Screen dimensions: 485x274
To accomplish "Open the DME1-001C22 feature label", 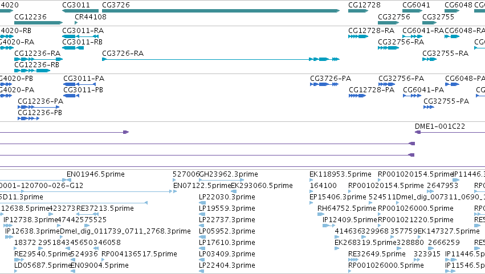I will [440, 126].
